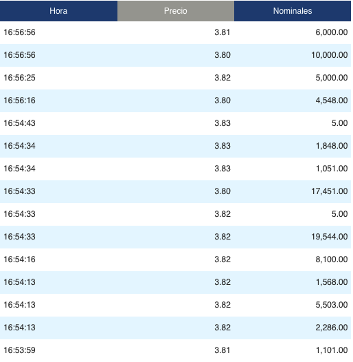This screenshot has width=353, height=362.
Task: Click the 16:54:43 time cell
Action: (20, 123)
